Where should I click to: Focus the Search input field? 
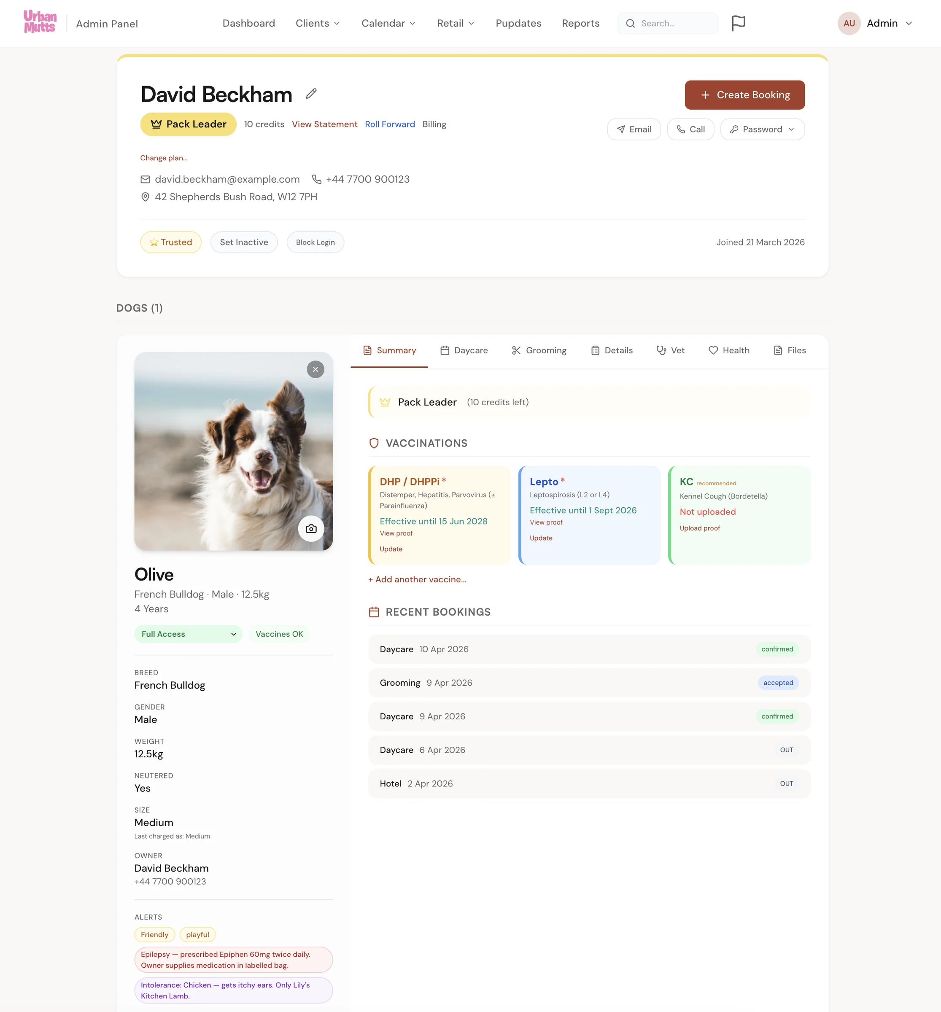coord(667,24)
